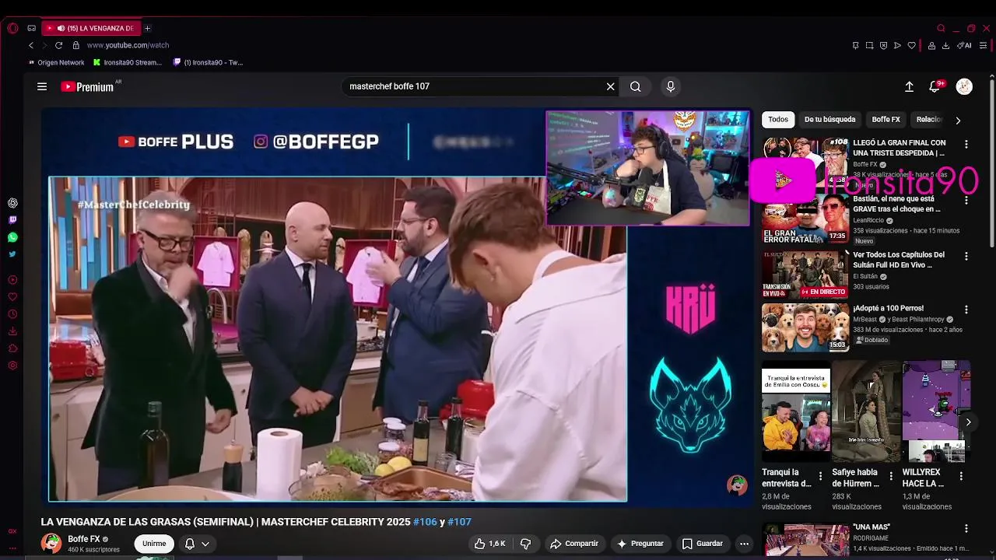
Task: Open more actions menu below video
Action: click(x=744, y=544)
